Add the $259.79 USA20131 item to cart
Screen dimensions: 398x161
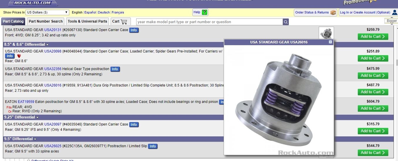pos(373,37)
